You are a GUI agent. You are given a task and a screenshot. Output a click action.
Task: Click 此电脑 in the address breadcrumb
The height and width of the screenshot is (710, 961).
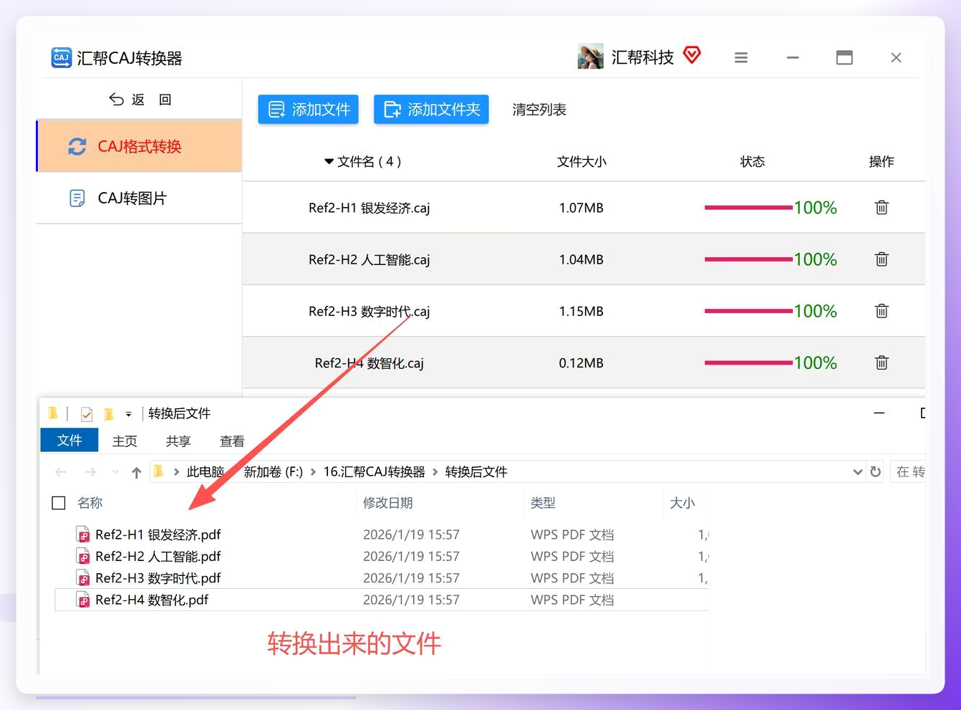coord(205,471)
